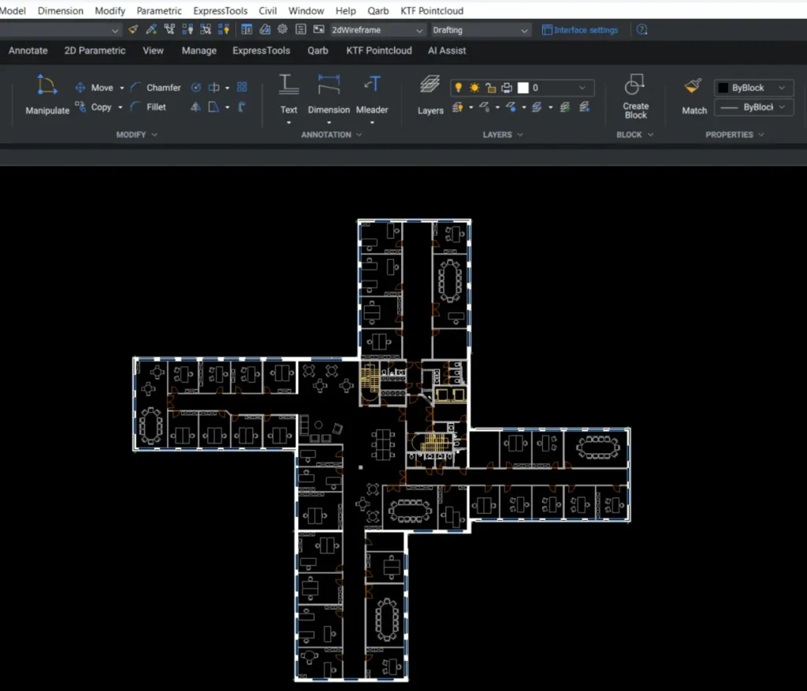Open the Drafting workspace dropdown
The width and height of the screenshot is (807, 691).
(480, 30)
